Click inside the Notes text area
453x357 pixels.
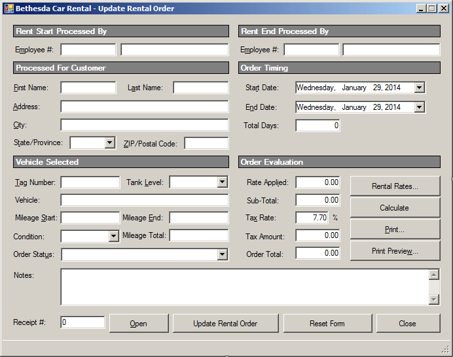(x=245, y=287)
